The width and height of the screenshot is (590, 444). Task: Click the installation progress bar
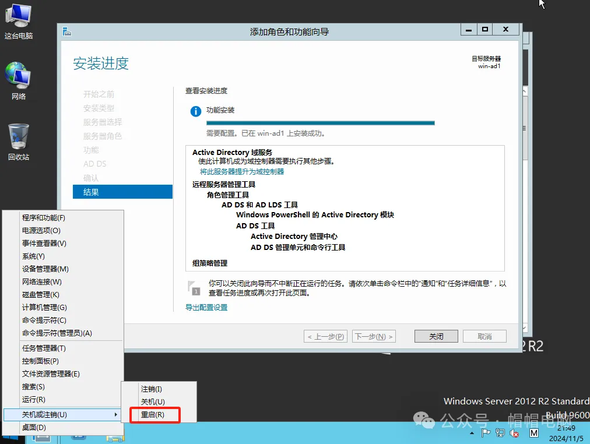click(x=320, y=123)
